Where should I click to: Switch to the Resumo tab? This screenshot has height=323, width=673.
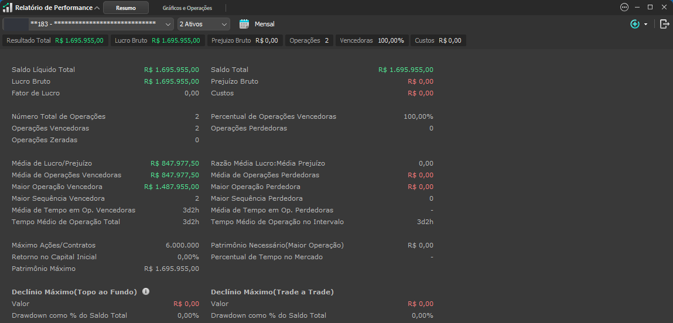pyautogui.click(x=126, y=8)
